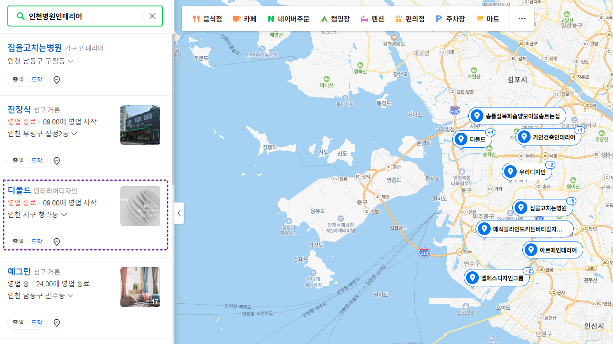Select map marker 매직블라인드커튼버티칼자
This screenshot has width=613, height=344.
click(x=525, y=229)
